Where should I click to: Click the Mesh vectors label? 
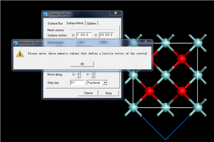pos(56,30)
